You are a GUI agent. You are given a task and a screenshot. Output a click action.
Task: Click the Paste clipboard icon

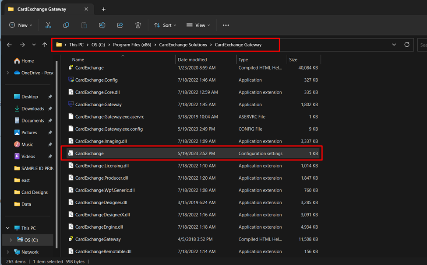(84, 25)
